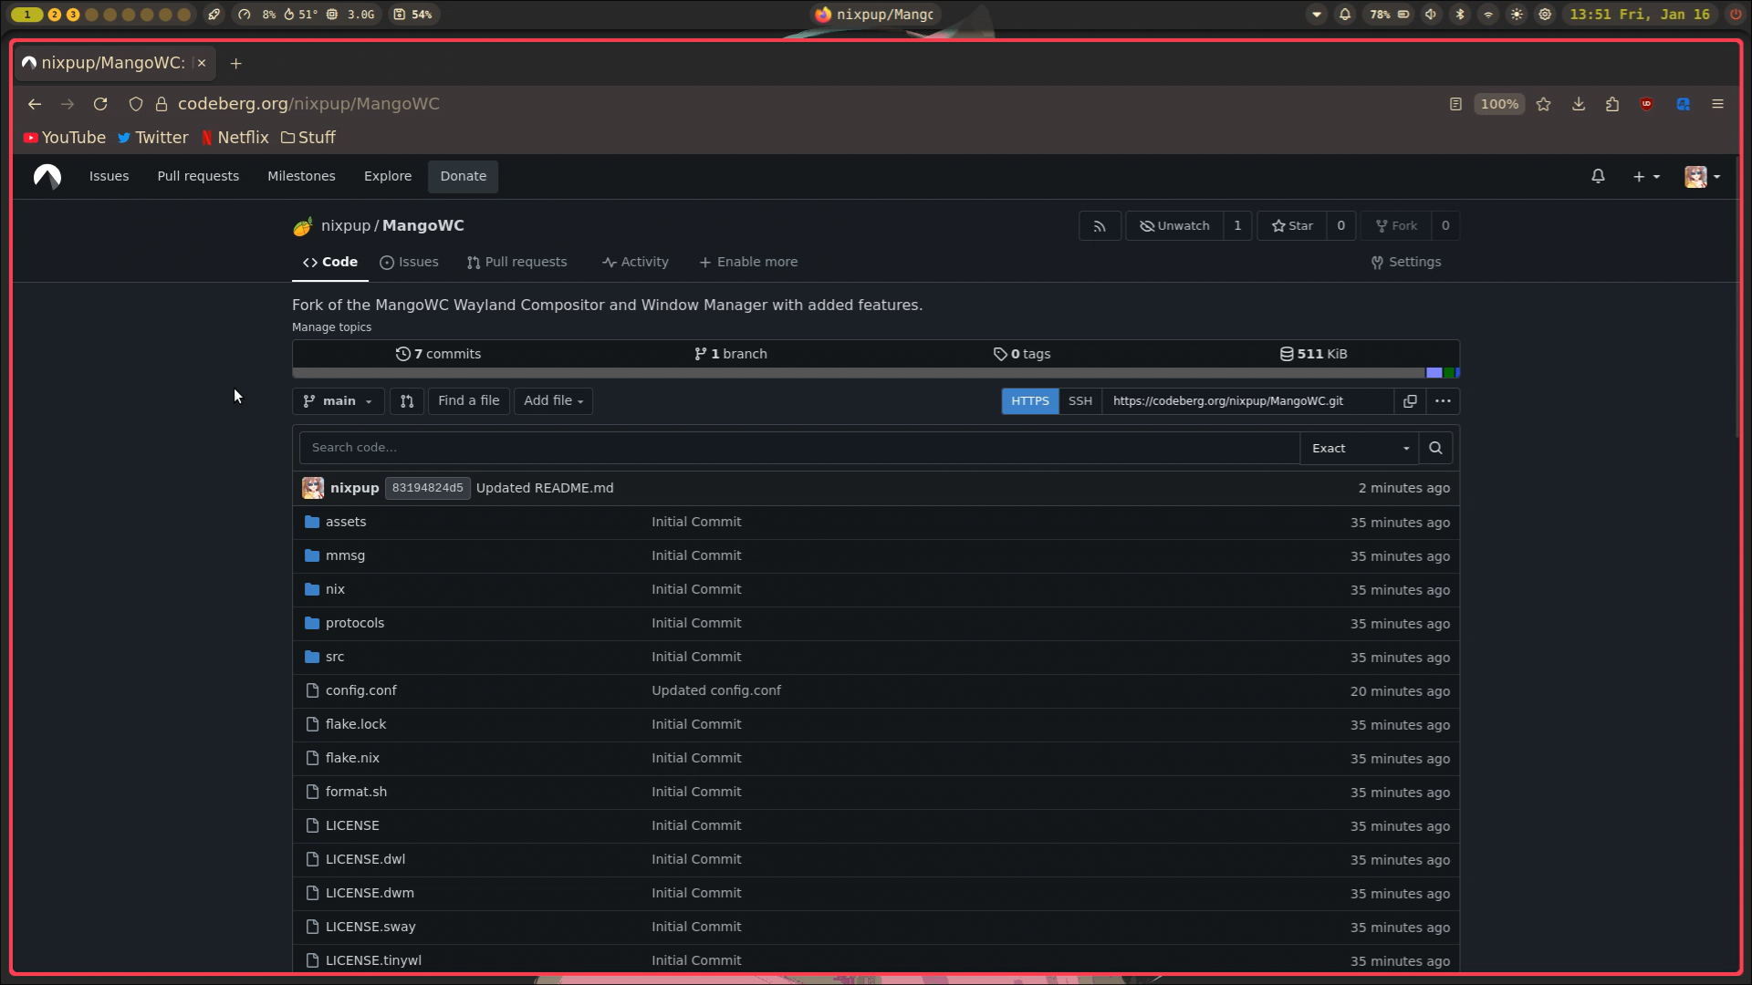Switch clone URL to SSH
Viewport: 1752px width, 985px height.
click(1080, 401)
